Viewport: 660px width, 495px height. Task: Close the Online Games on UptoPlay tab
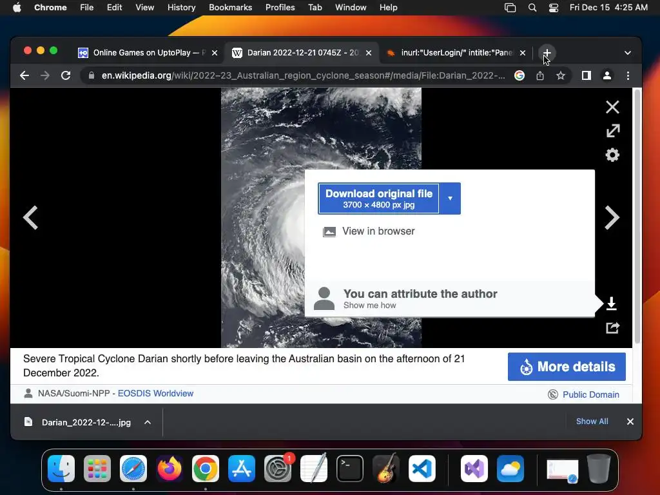click(215, 53)
